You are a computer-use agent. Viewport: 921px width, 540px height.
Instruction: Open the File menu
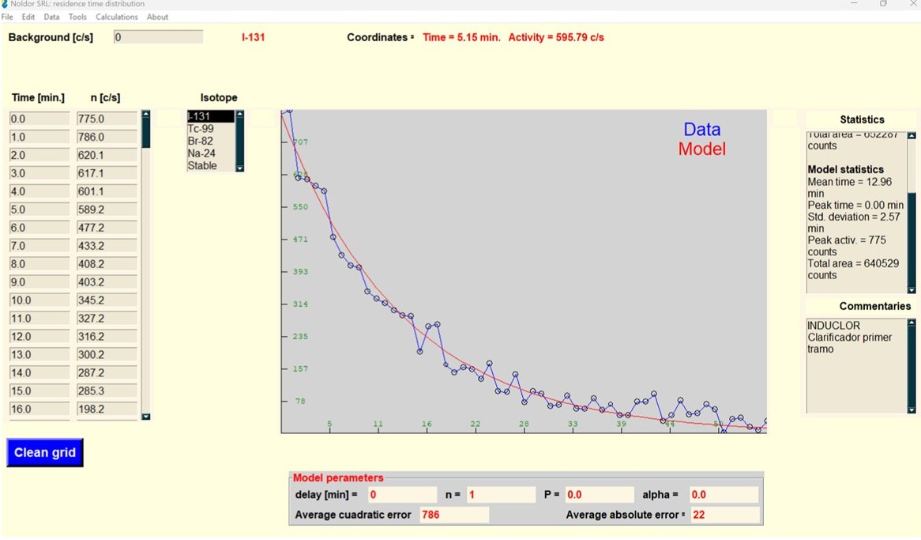[7, 17]
